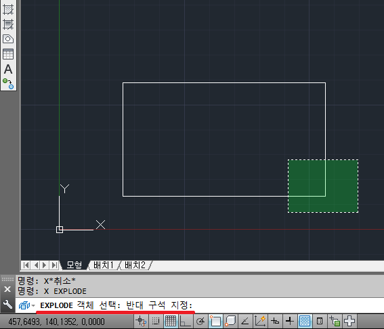This screenshot has width=384, height=329.
Task: Grab the command line drag handle
Action: tap(7, 279)
